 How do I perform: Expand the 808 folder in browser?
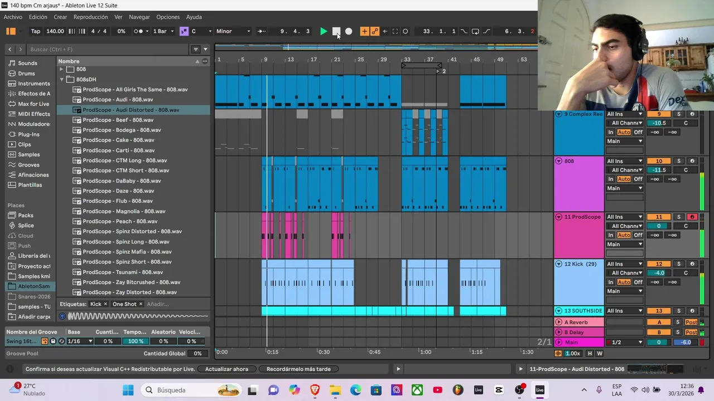61,69
